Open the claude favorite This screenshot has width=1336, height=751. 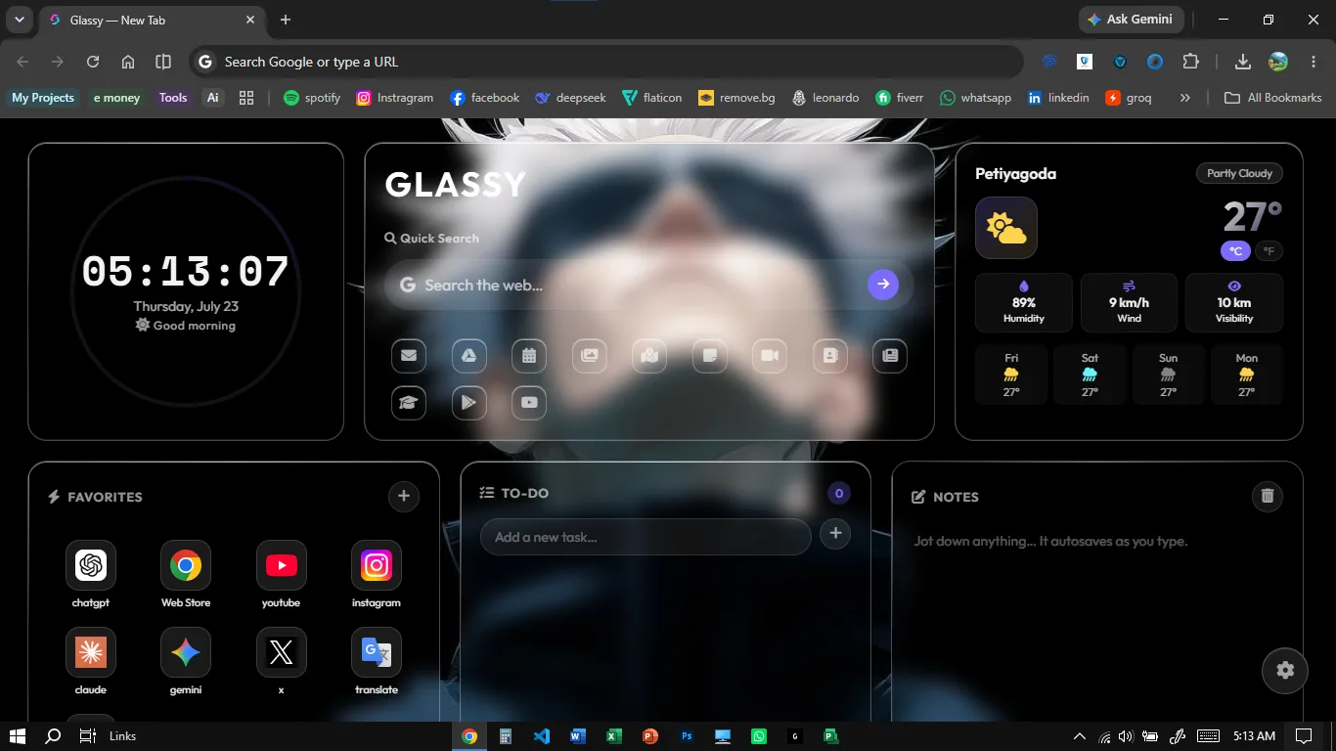click(x=91, y=662)
